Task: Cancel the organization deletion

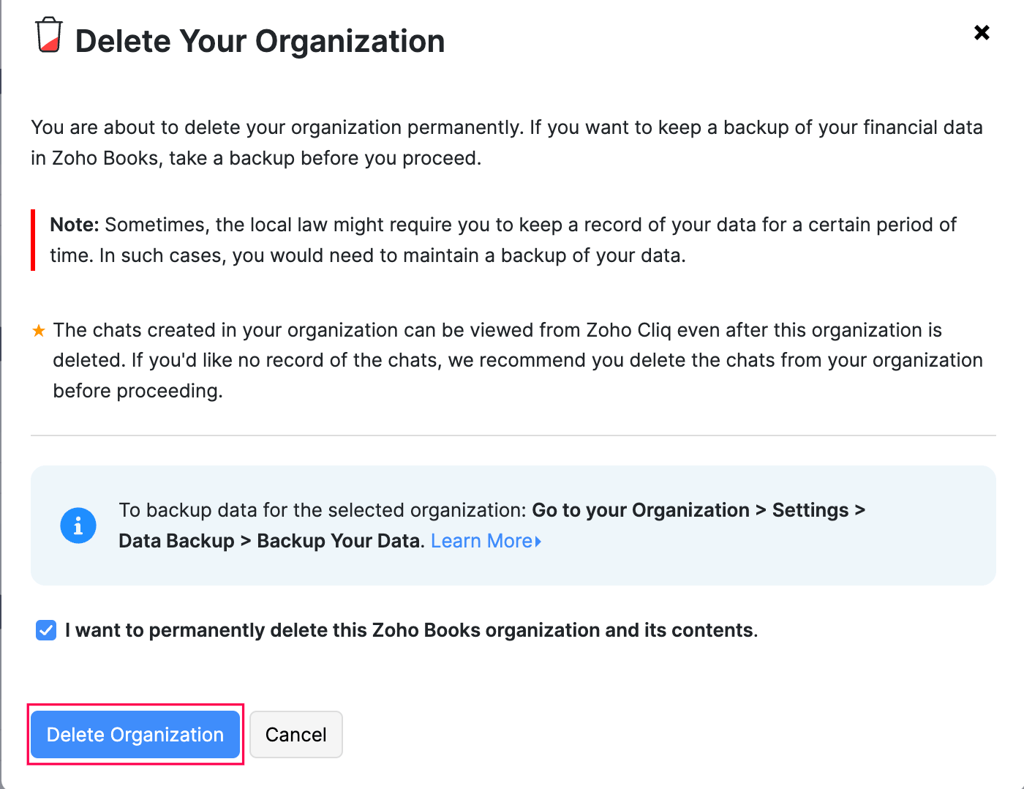Action: pyautogui.click(x=295, y=735)
